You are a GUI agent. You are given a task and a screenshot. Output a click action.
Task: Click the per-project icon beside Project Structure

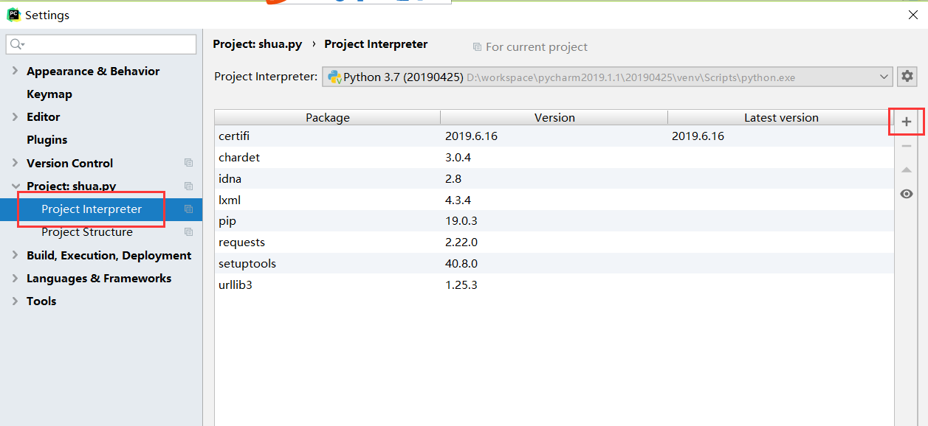tap(188, 231)
